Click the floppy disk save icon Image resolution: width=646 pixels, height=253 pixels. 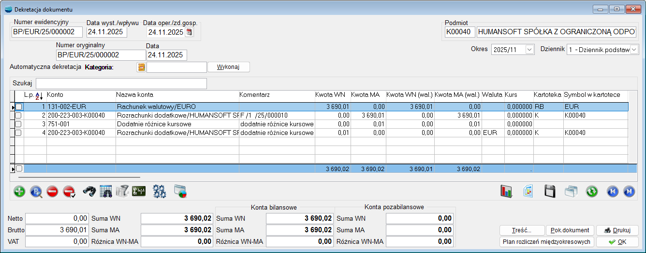(550, 191)
